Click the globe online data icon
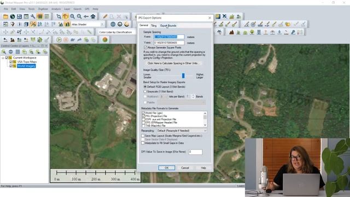This screenshot has height=197, width=350. (x=13, y=16)
